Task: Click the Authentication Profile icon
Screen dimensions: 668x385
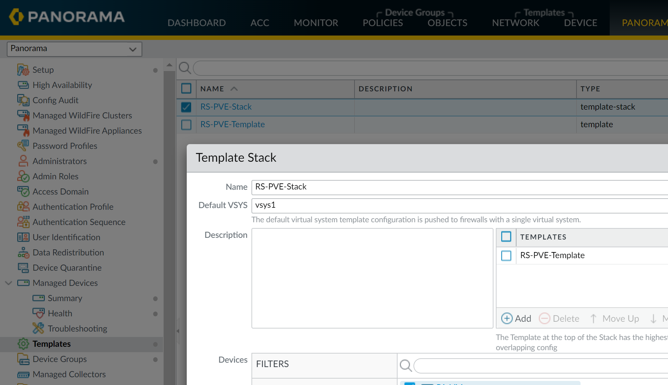Action: point(23,207)
